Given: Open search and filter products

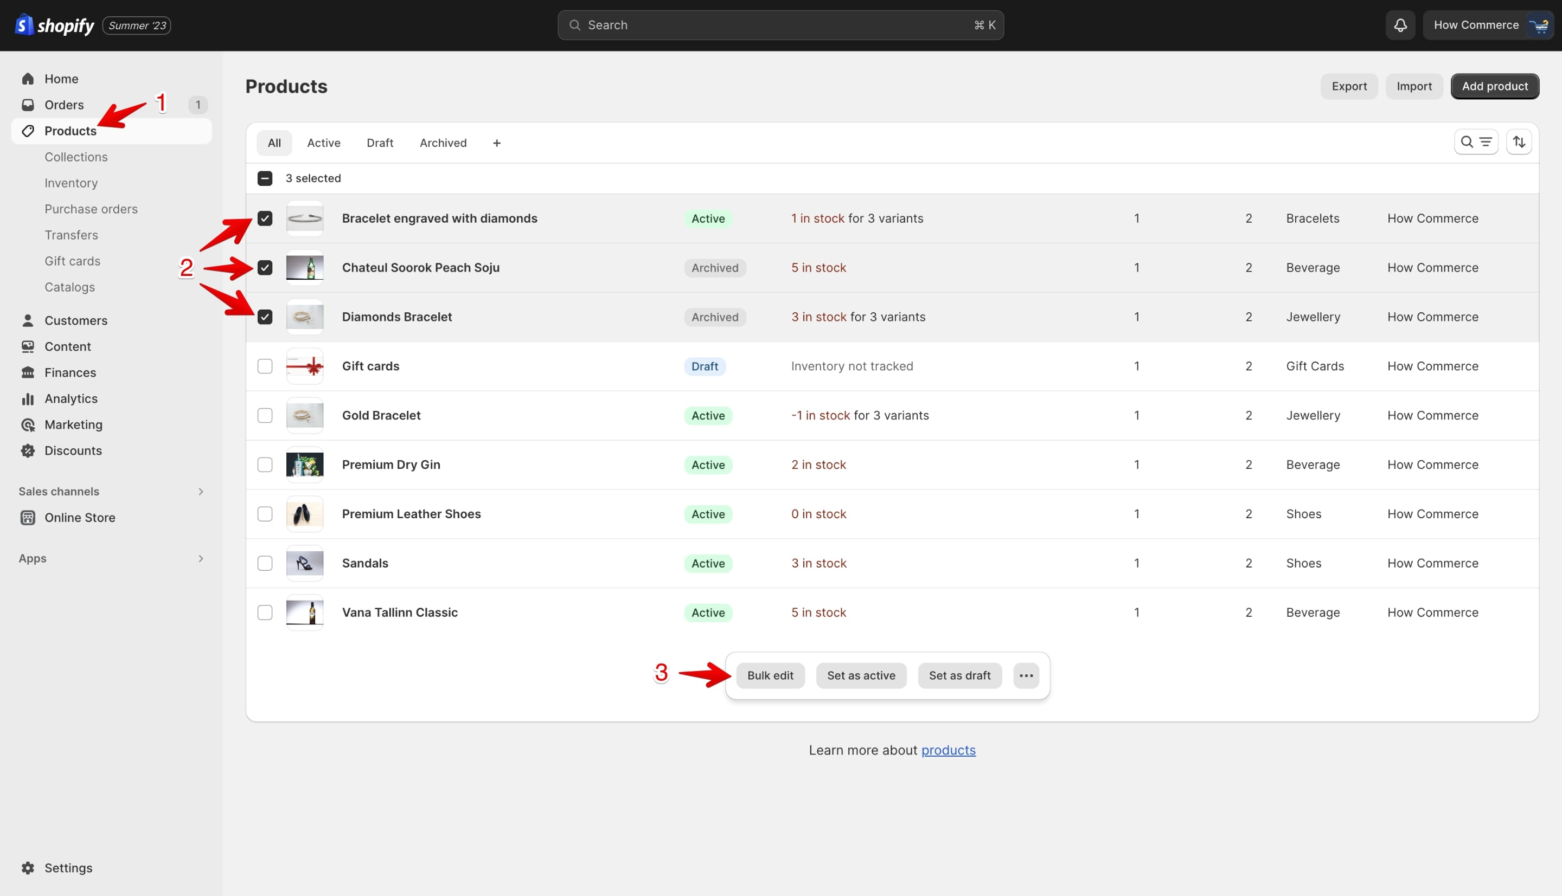Looking at the screenshot, I should [1476, 142].
